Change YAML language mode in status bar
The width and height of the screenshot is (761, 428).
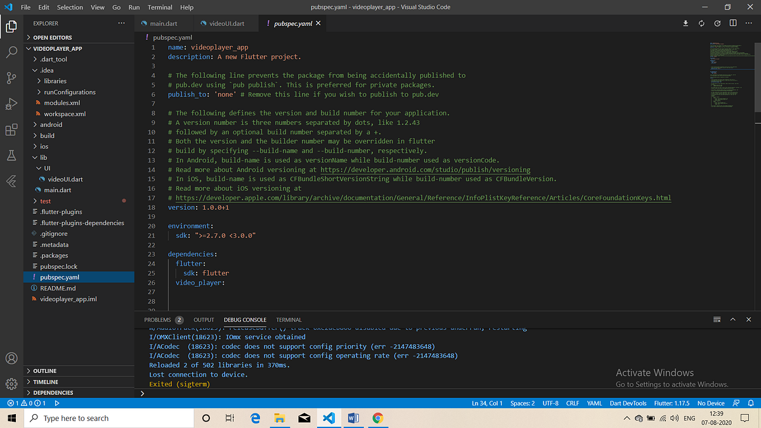point(595,403)
